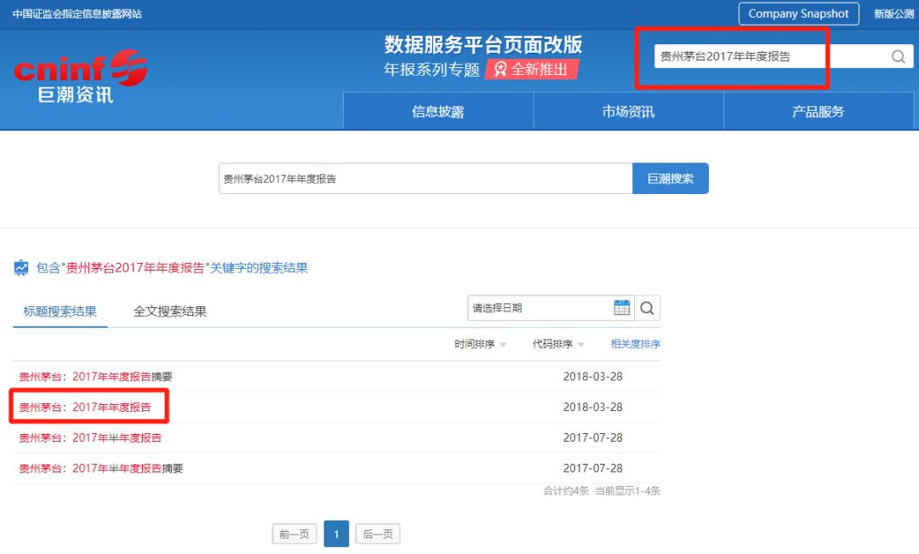919x554 pixels.
Task: Open the 产品服务 menu
Action: coord(818,111)
